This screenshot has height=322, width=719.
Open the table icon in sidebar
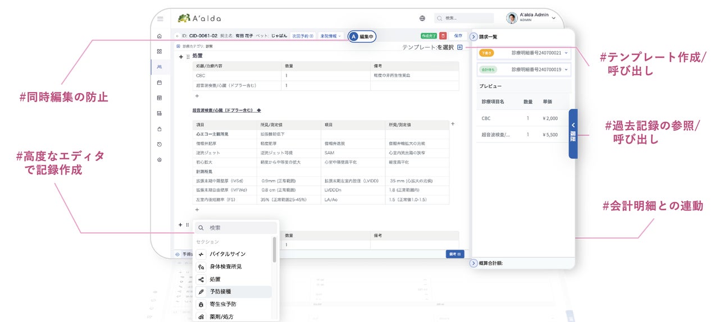click(x=160, y=98)
